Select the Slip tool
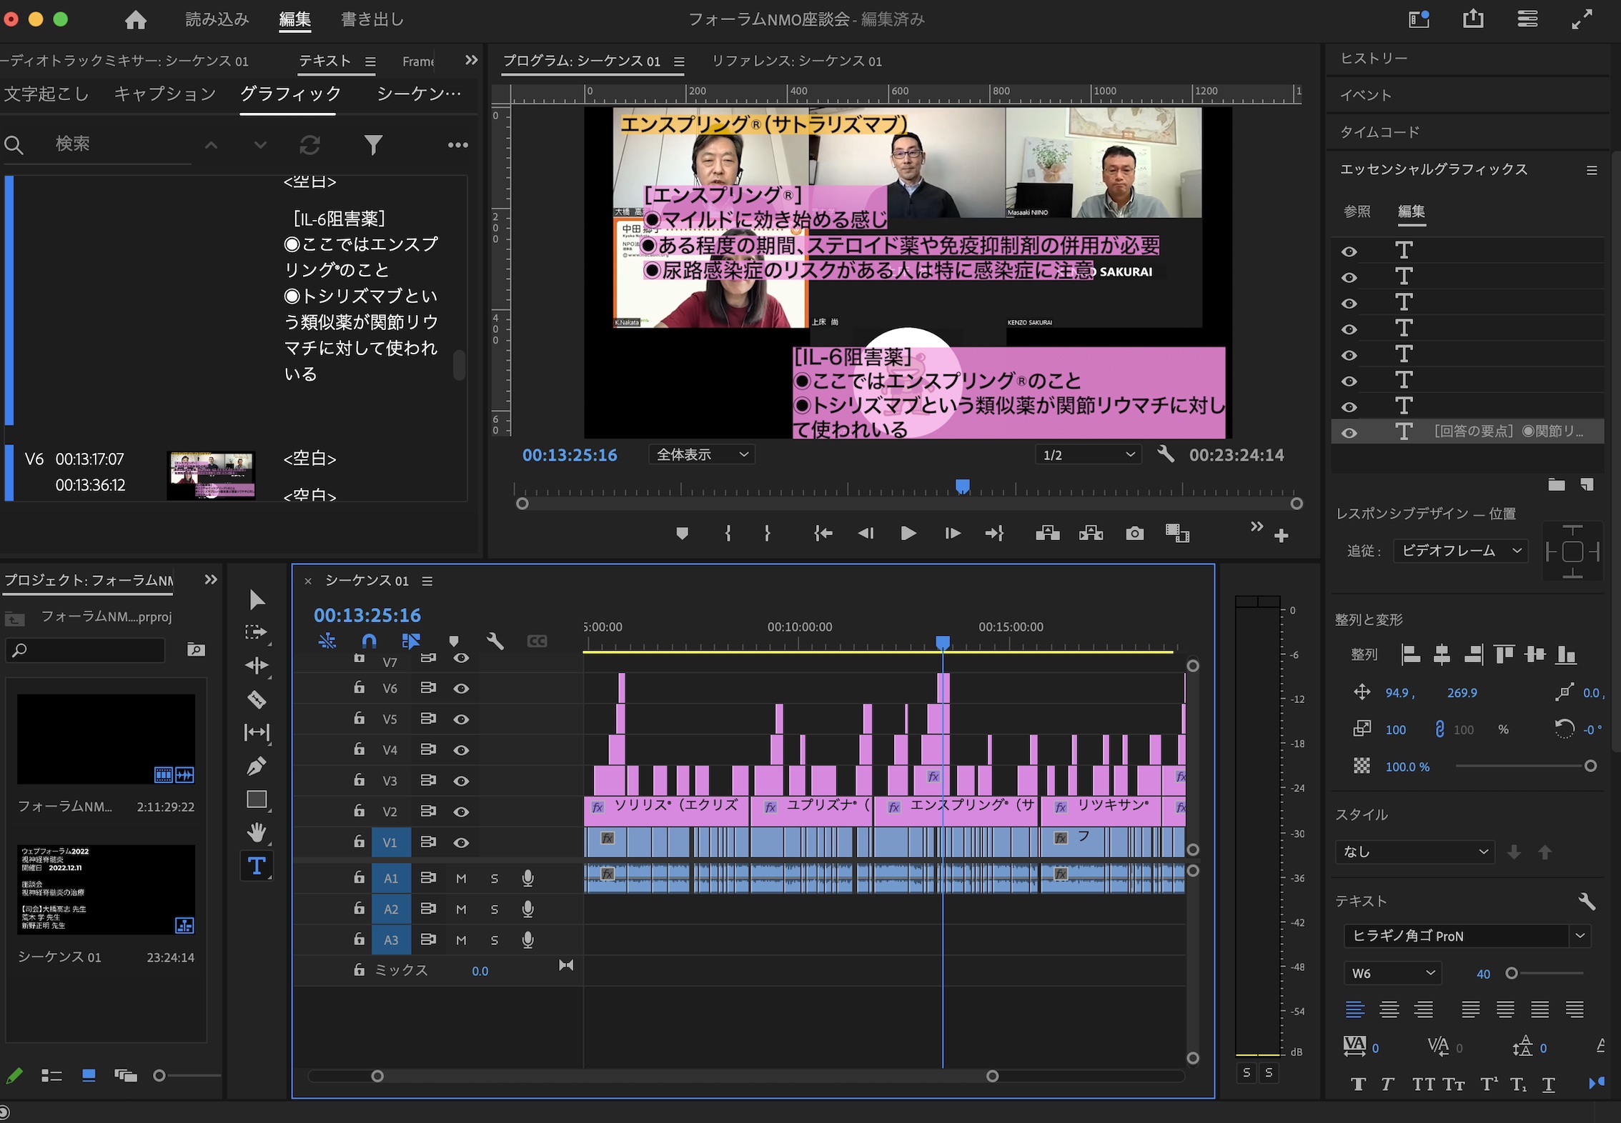 [x=256, y=732]
